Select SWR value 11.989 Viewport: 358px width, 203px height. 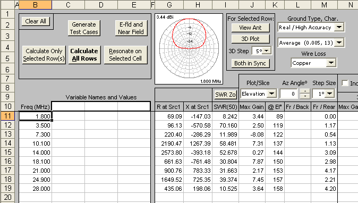tap(225, 134)
